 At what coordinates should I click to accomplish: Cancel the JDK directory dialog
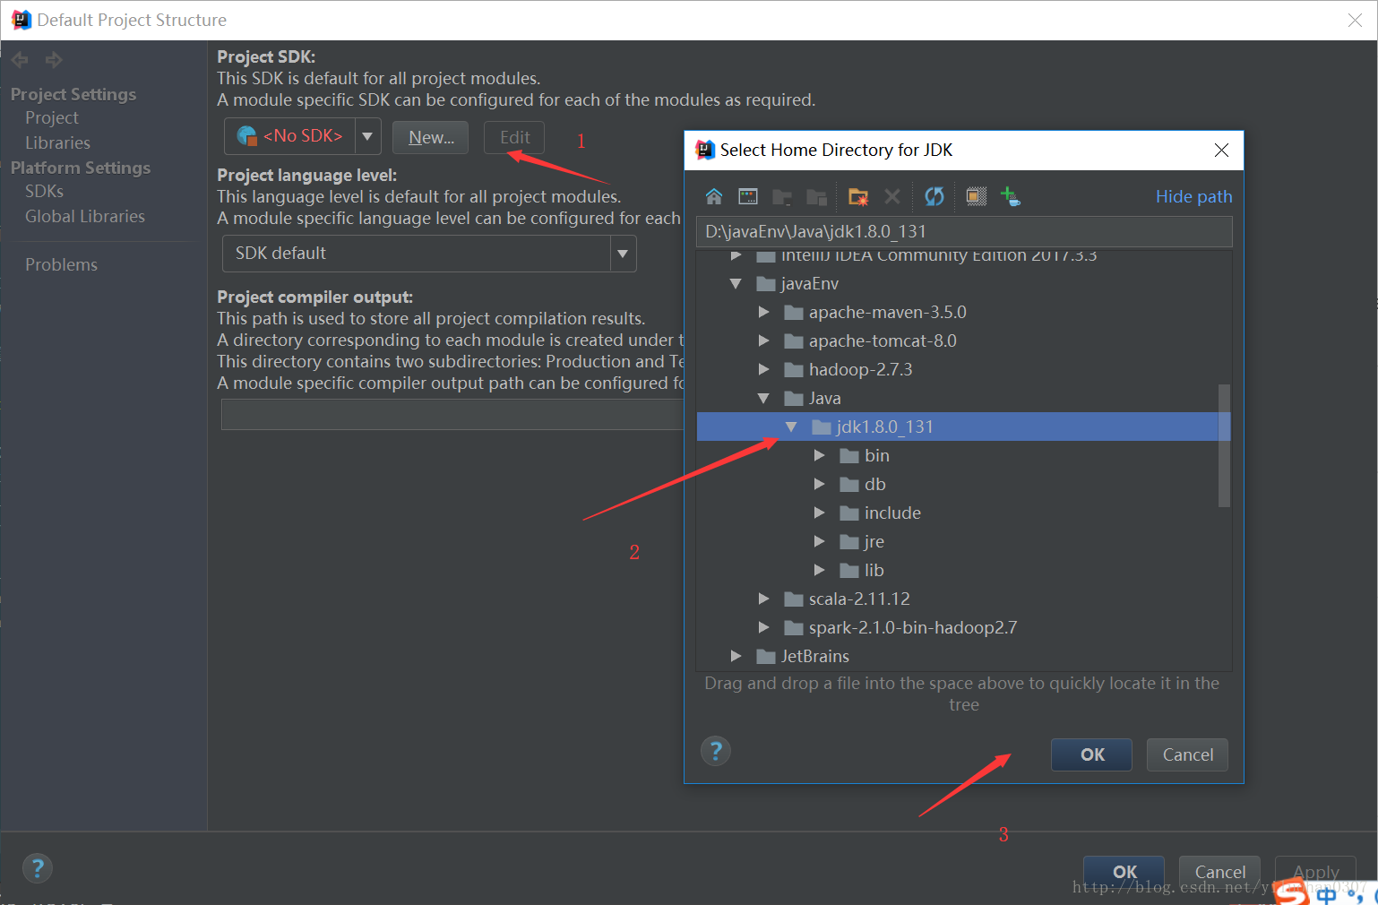coord(1188,754)
